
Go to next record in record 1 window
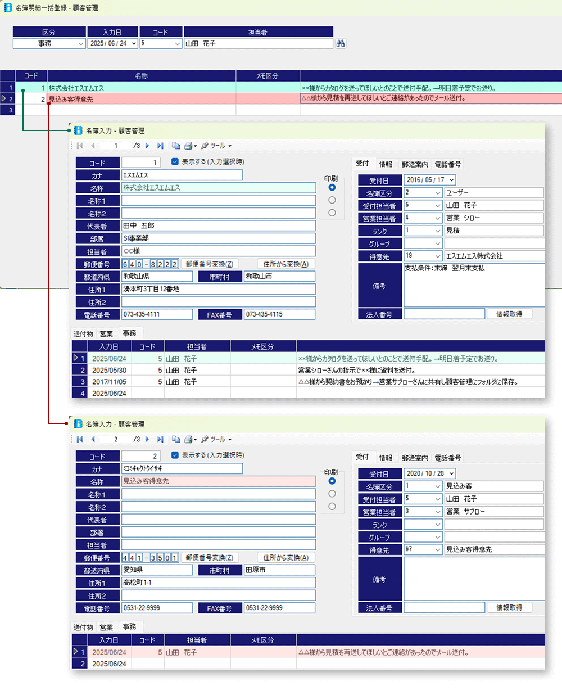[x=147, y=146]
